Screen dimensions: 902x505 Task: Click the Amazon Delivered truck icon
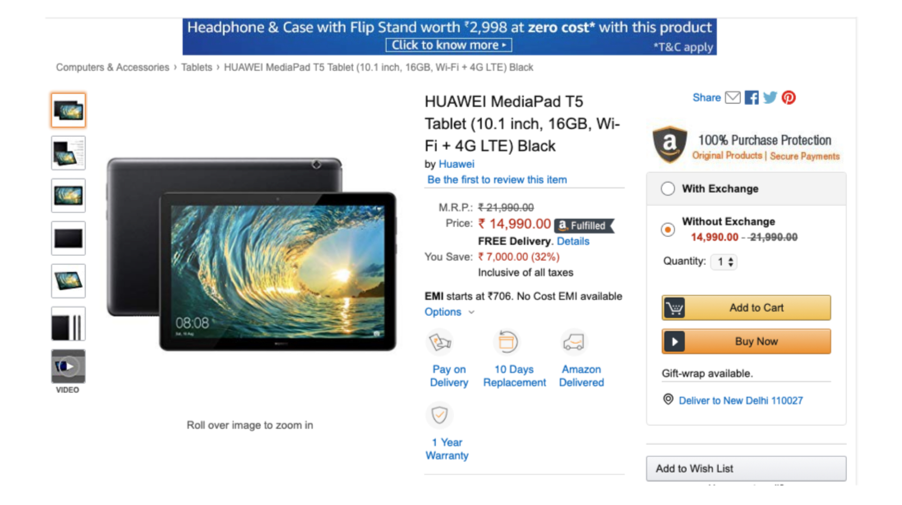click(x=574, y=342)
